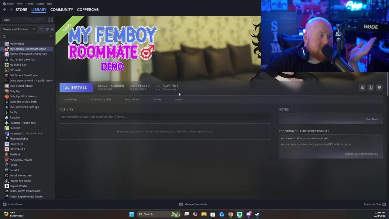Open the Support link
This screenshot has height=219, width=389.
point(180,99)
